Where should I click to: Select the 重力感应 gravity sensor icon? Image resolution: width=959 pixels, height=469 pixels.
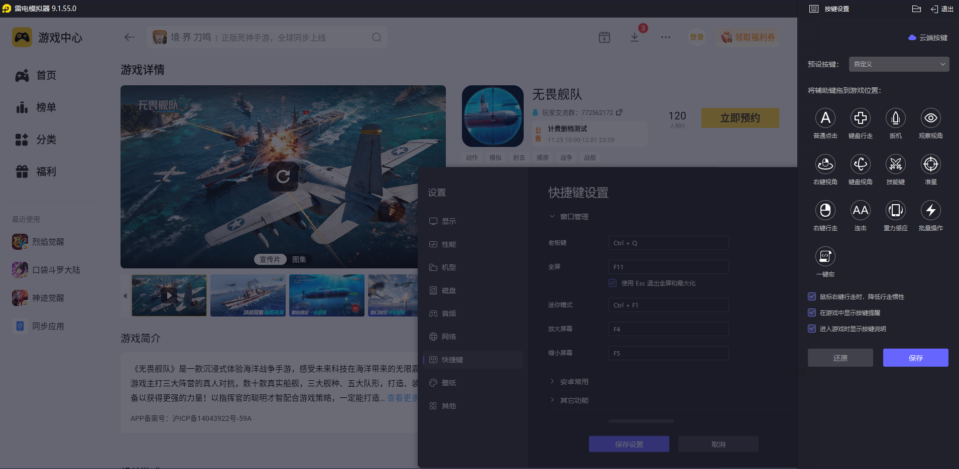click(895, 211)
